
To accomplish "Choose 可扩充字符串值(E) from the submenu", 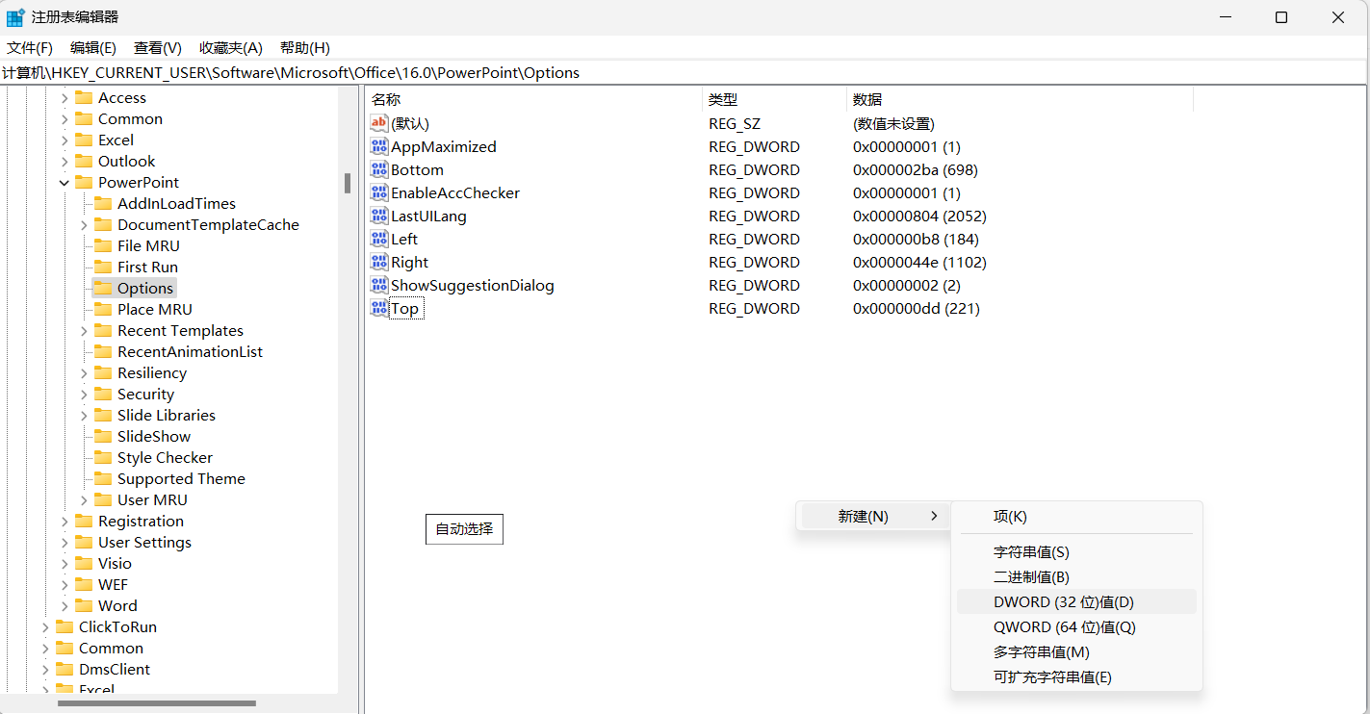I will click(x=1076, y=676).
